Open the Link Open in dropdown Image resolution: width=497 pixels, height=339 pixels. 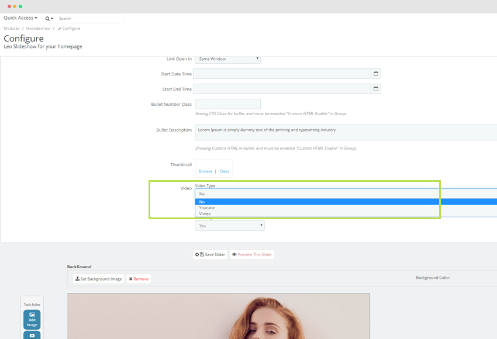(x=227, y=59)
